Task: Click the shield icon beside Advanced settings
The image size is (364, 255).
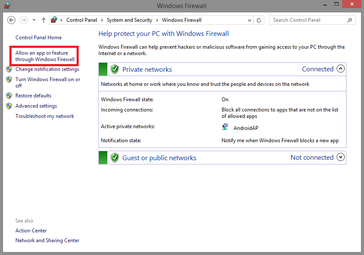Action: click(9, 106)
